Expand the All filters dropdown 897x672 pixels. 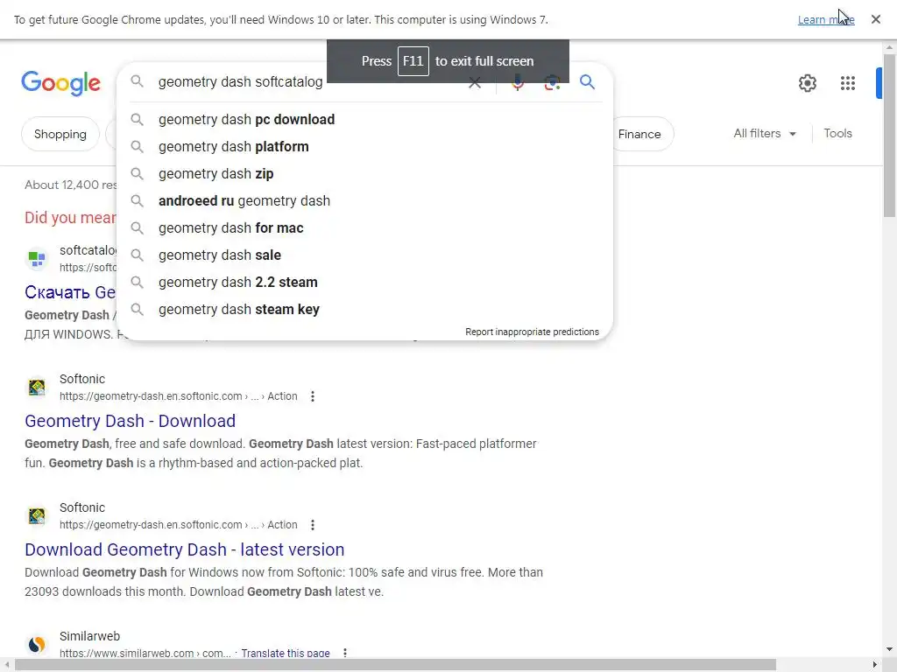pyautogui.click(x=764, y=134)
